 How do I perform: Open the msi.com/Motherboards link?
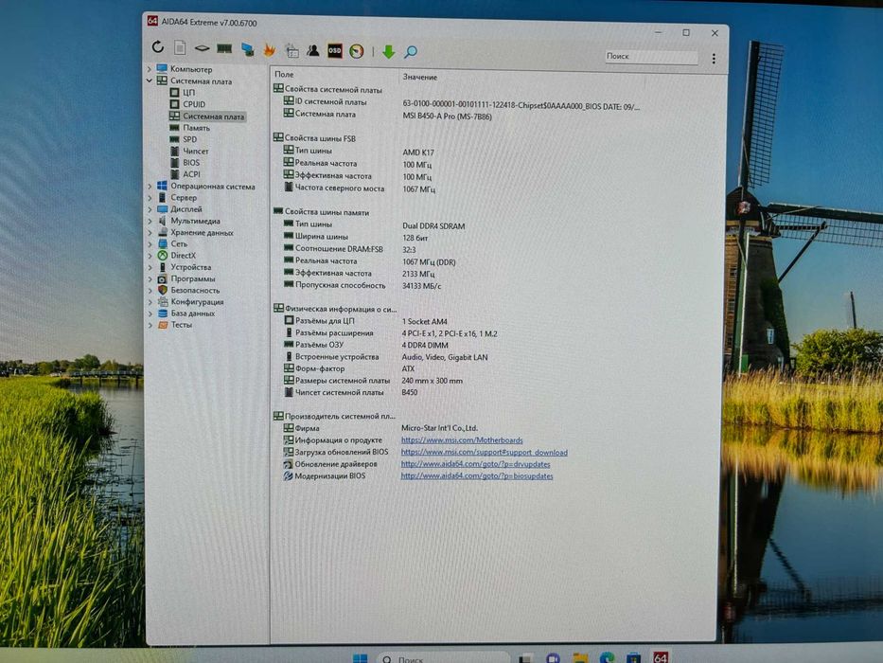point(462,440)
